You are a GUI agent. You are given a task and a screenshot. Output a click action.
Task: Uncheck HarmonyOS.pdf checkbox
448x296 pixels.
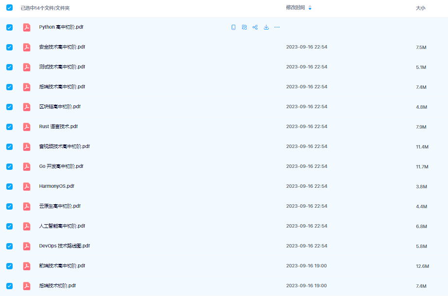click(9, 186)
